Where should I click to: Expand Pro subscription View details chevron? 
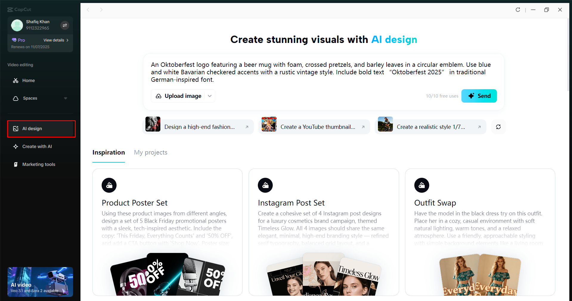(67, 40)
